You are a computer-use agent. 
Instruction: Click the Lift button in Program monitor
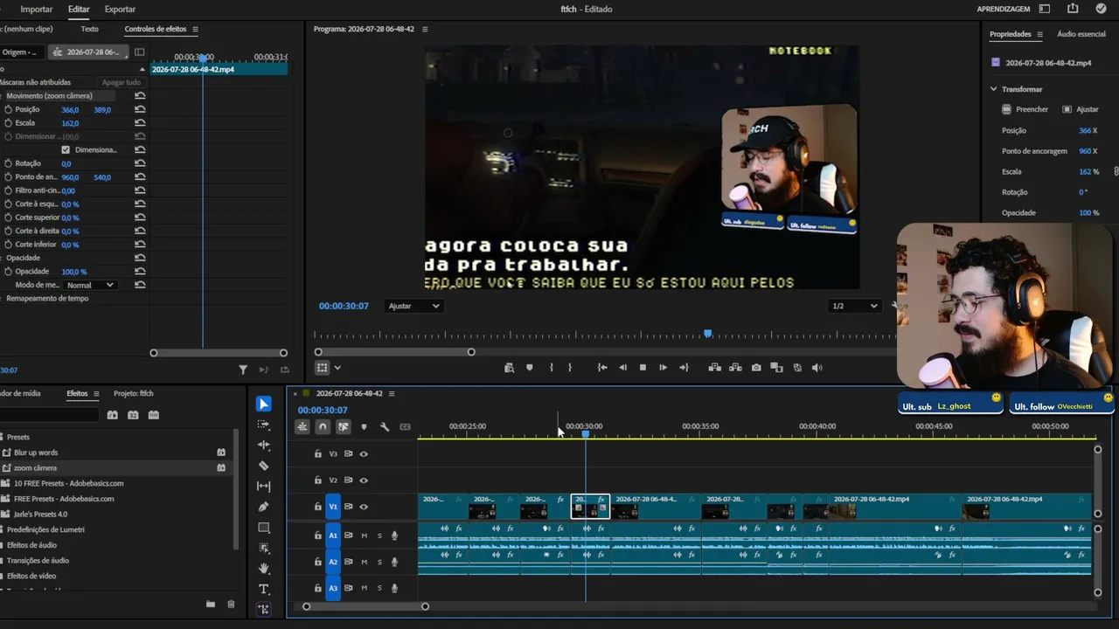click(x=714, y=368)
